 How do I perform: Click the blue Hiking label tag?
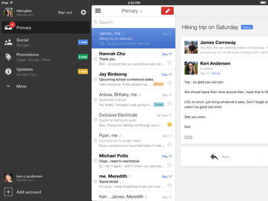(247, 27)
